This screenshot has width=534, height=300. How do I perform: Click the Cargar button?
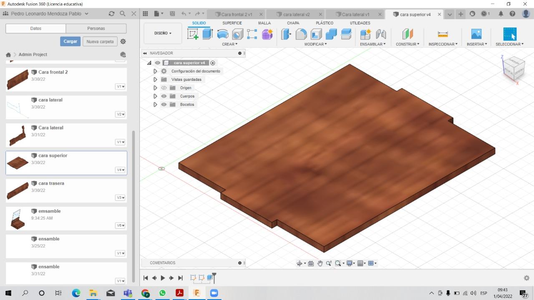[x=71, y=42]
